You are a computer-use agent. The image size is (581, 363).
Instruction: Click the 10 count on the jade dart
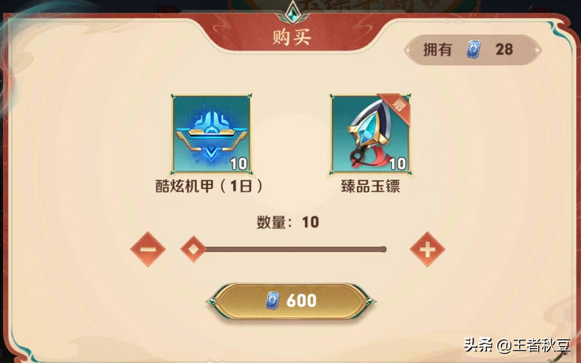(398, 164)
